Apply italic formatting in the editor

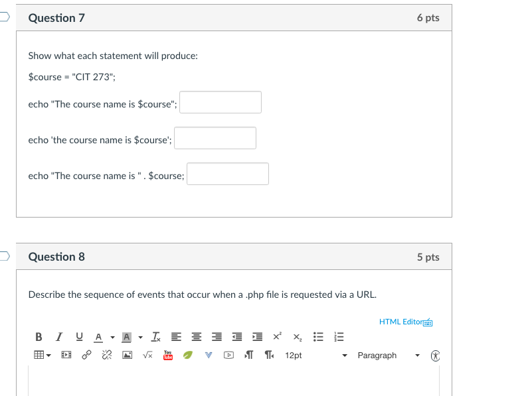pos(59,337)
